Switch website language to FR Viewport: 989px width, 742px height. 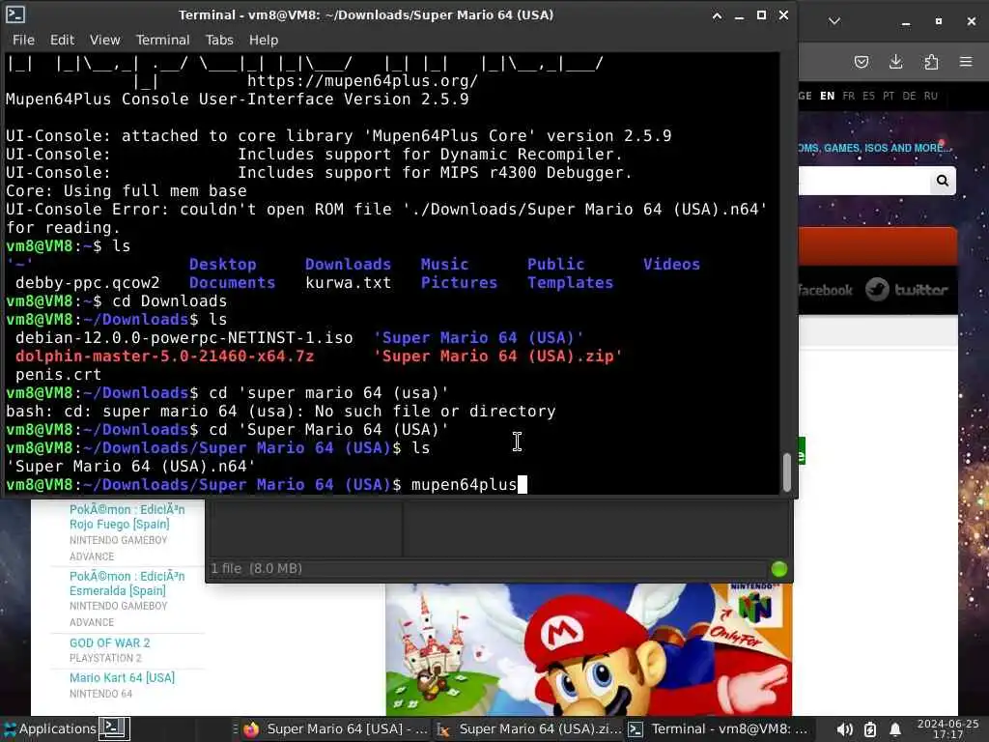848,96
